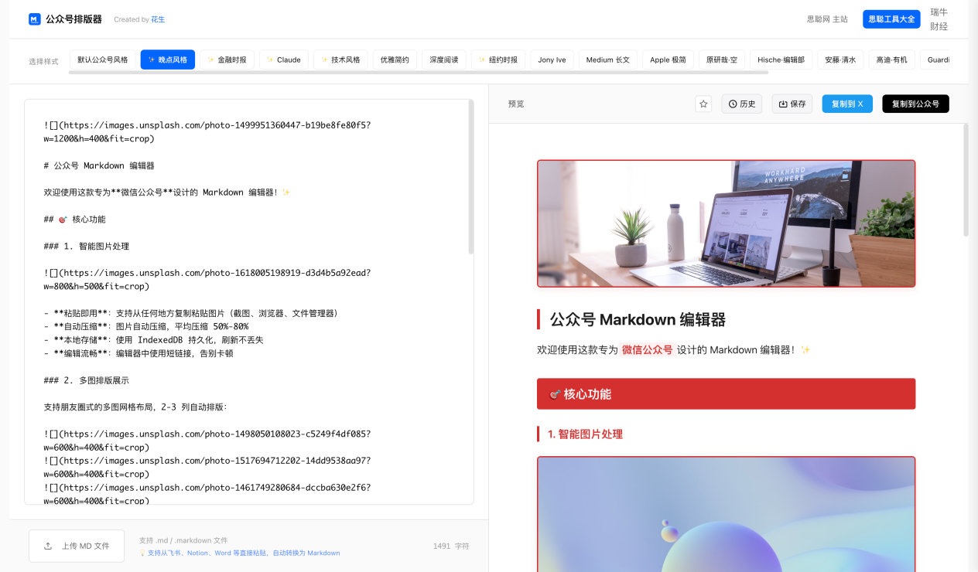Copy the article using 复制到 X
The width and height of the screenshot is (978, 572).
pos(847,104)
